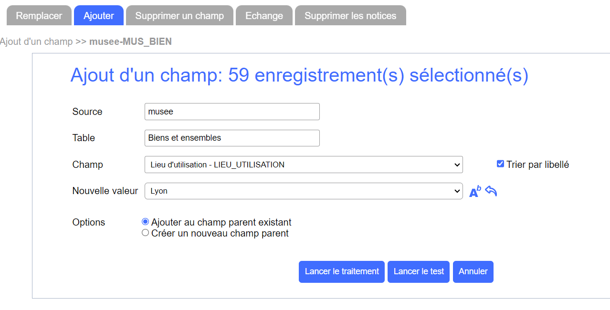Viewport: 610px width, 310px height.
Task: Click the Trier par libellé label text
Action: click(x=538, y=165)
